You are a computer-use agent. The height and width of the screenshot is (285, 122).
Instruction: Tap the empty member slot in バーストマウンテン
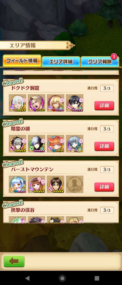(x=74, y=184)
